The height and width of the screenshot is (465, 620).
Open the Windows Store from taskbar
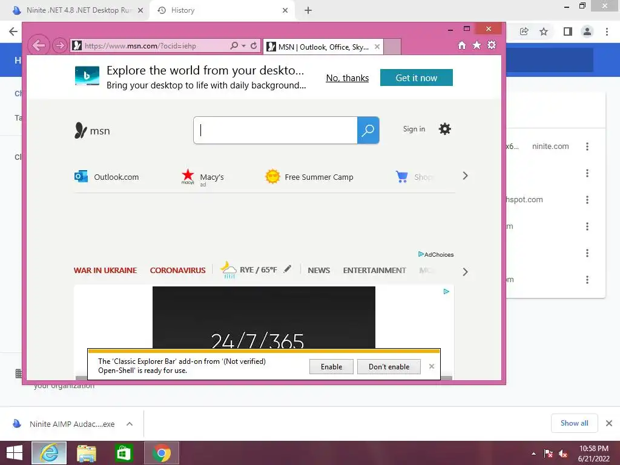pos(124,453)
